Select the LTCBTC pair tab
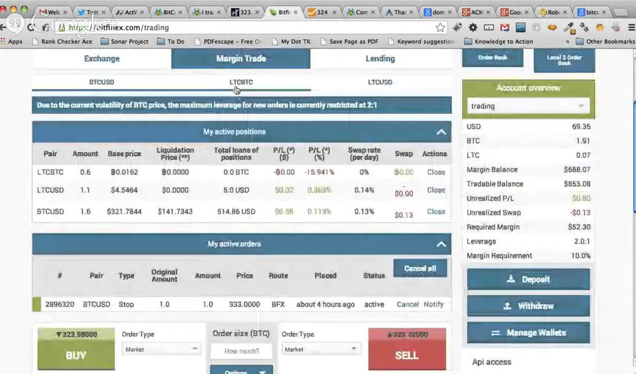The width and height of the screenshot is (636, 374). tap(241, 82)
